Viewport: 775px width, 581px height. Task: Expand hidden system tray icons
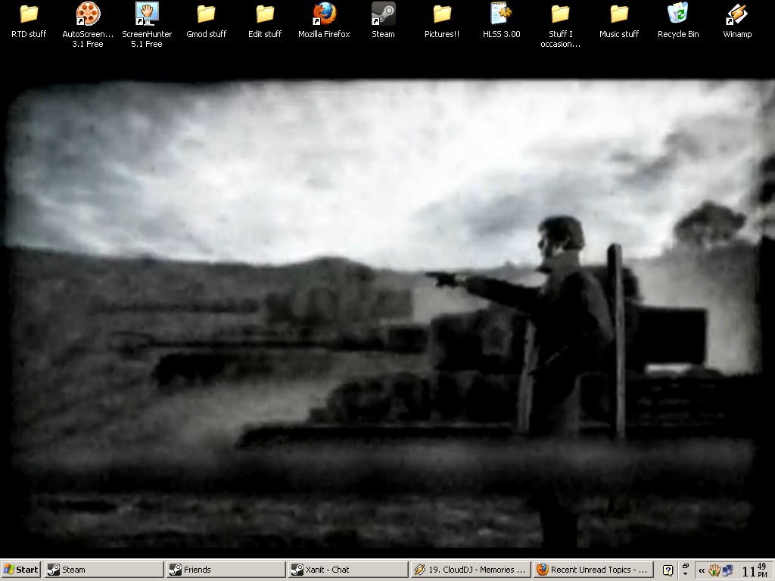702,570
